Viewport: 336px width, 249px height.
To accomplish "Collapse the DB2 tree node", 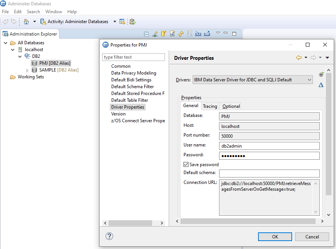I will (20, 56).
